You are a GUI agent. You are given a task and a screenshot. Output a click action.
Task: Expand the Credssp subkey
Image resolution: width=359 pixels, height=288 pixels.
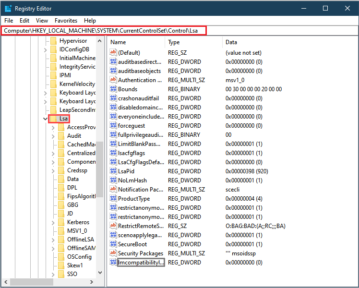pos(53,171)
